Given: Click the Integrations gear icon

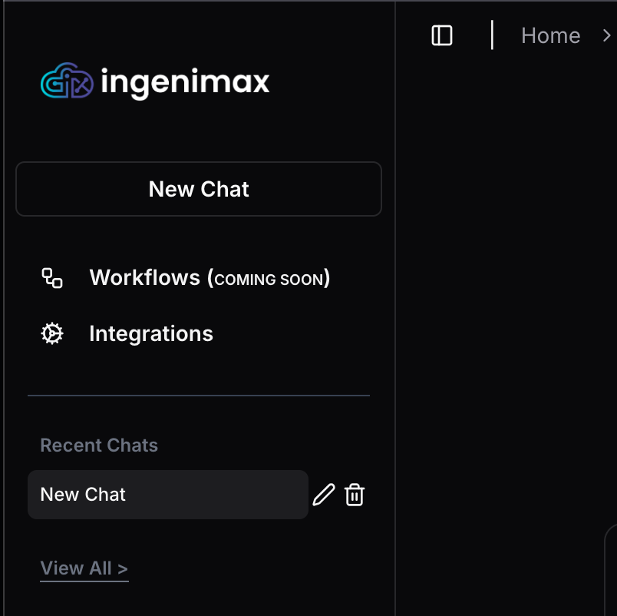Looking at the screenshot, I should tap(52, 333).
